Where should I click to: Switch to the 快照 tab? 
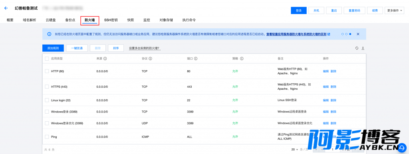point(131,20)
